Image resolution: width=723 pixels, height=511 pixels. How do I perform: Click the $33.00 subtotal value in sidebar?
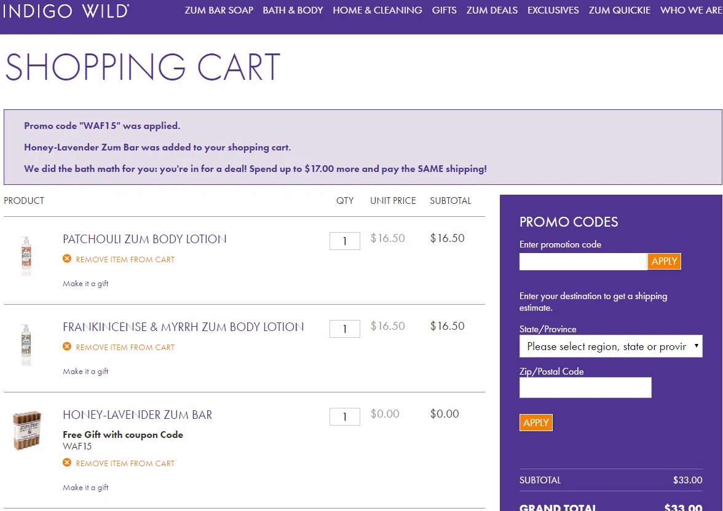click(x=687, y=480)
